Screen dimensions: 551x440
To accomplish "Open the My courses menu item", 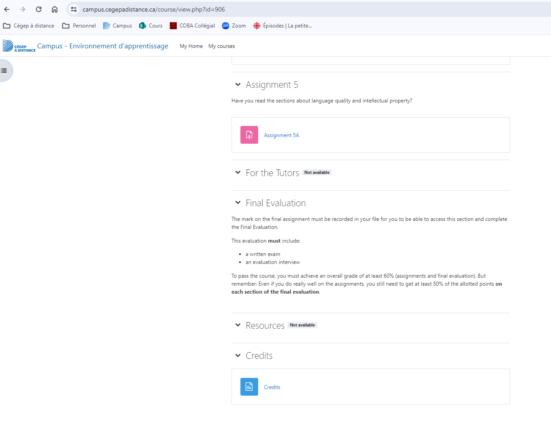I will coord(222,46).
